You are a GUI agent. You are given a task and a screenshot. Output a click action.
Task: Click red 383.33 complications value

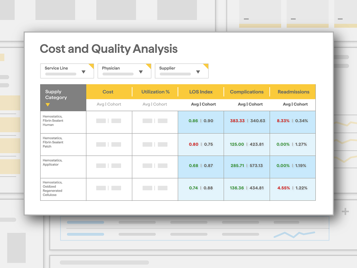[237, 121]
